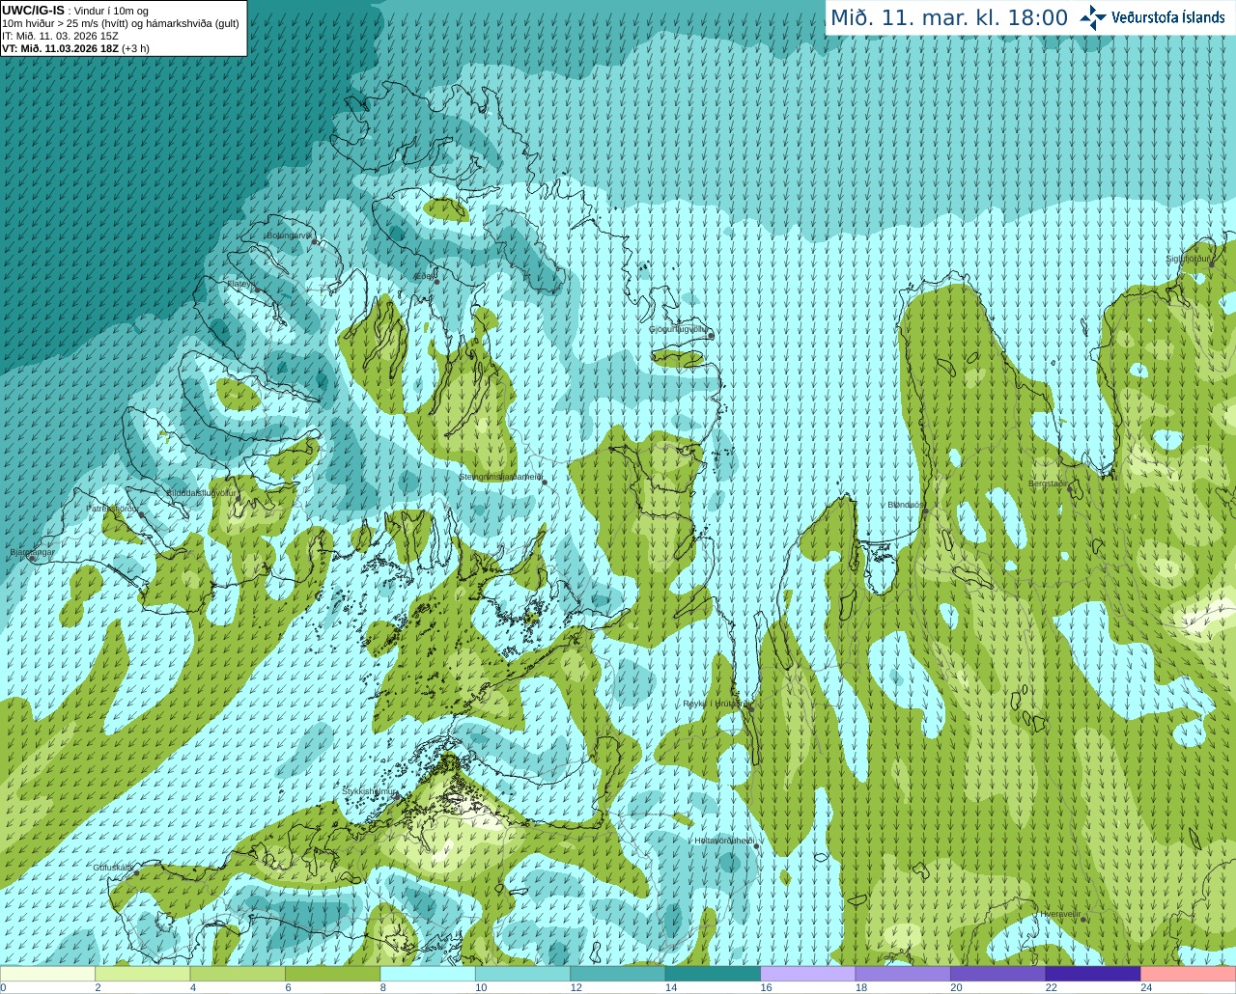
Task: Select the 8–10 m/s pale cyan legend swatch
Action: pos(428,974)
